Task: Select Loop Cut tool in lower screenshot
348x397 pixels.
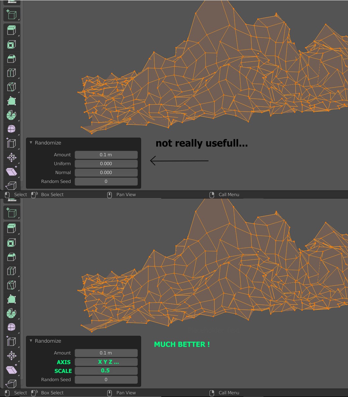Action: 12,271
